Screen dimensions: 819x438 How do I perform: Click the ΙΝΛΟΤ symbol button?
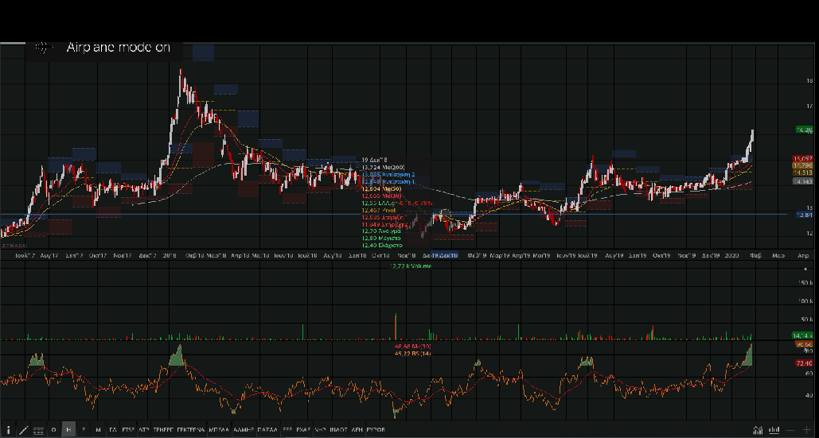point(338,429)
